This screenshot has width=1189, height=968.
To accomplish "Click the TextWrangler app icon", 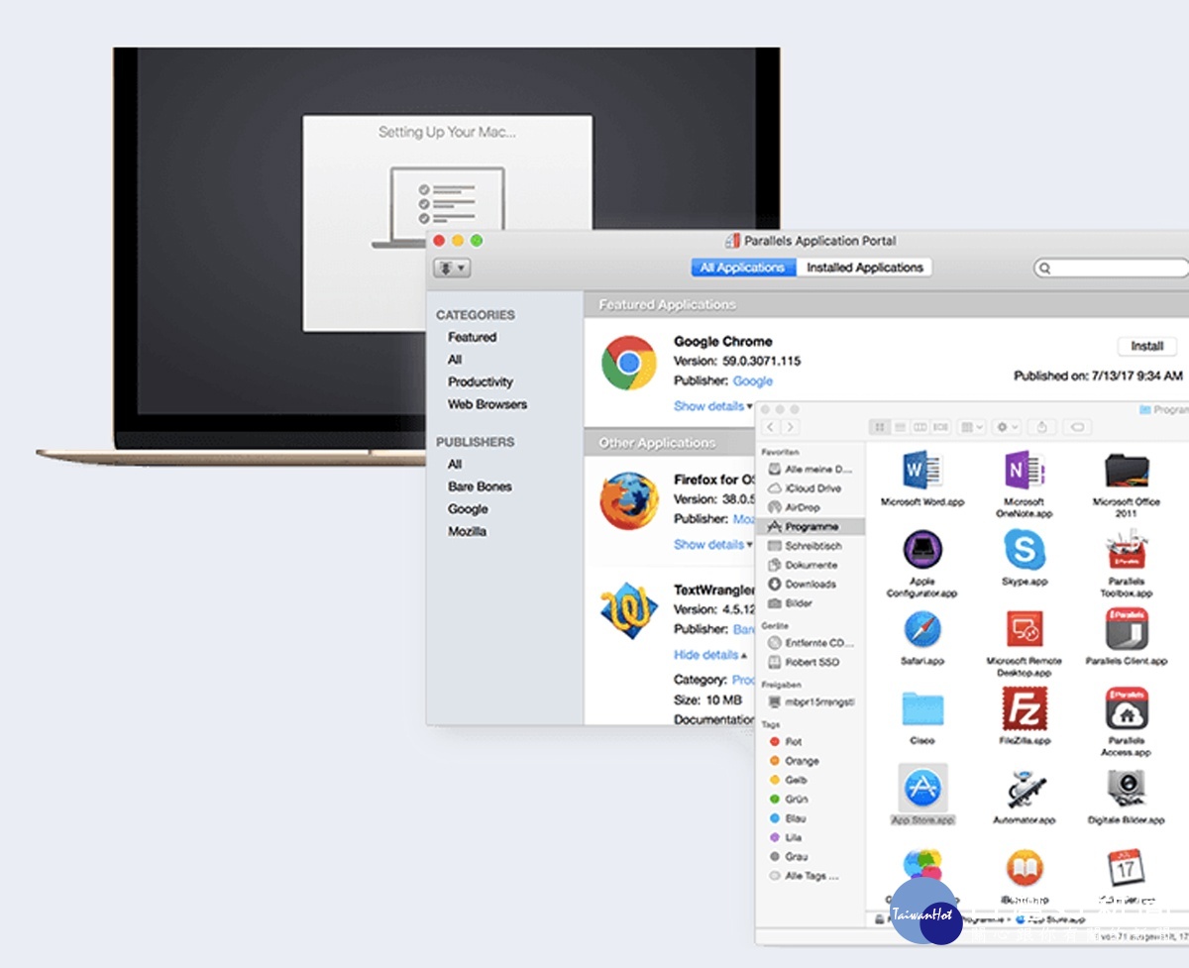I will [x=629, y=611].
